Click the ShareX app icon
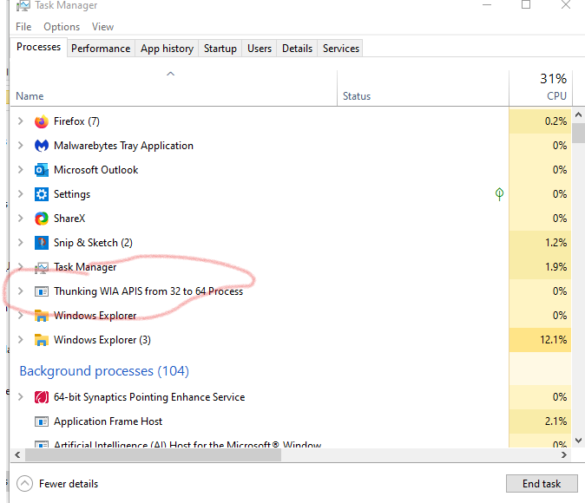The width and height of the screenshot is (585, 503). (x=42, y=219)
